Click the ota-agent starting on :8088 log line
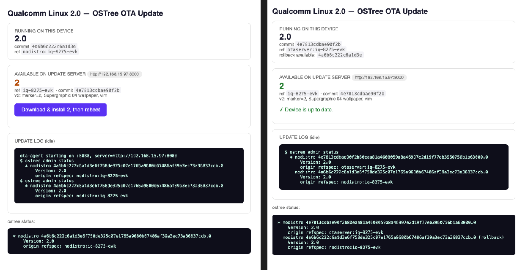This screenshot has height=270, width=528. pos(98,156)
